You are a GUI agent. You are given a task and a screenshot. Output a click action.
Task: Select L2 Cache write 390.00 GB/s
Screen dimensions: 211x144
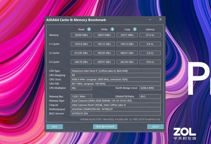point(104,53)
